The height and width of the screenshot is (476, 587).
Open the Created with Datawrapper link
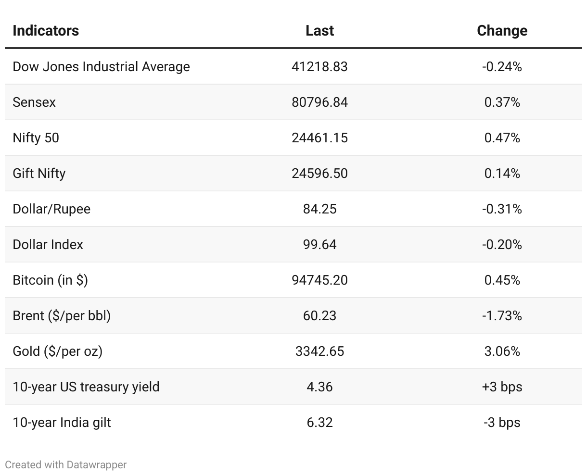point(66,465)
